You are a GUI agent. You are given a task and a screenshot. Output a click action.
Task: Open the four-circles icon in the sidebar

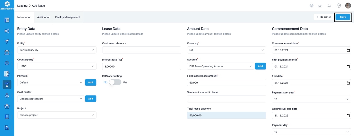click(7, 63)
